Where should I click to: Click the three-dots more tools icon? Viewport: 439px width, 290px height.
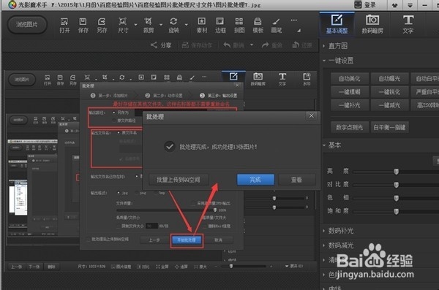click(293, 20)
